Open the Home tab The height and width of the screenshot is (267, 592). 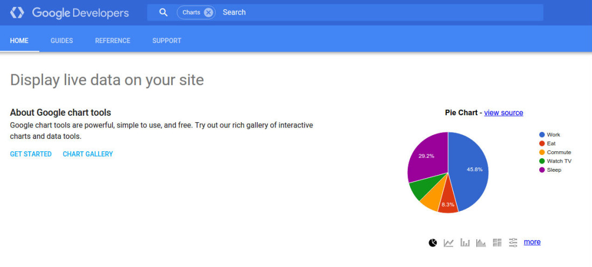point(19,41)
